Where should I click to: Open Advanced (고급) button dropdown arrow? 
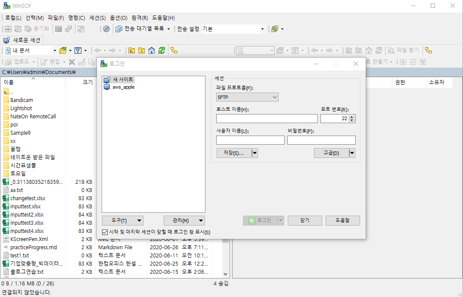(352, 153)
